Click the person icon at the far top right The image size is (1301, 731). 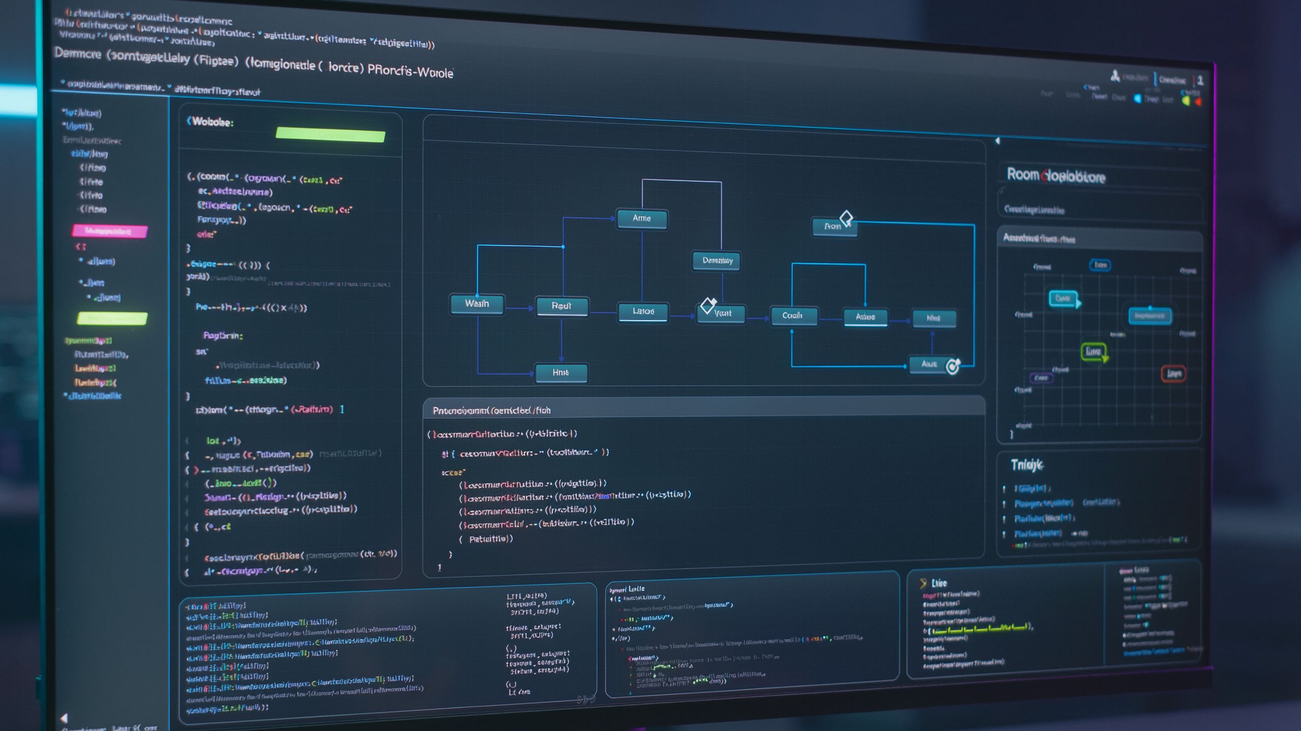coord(1200,80)
